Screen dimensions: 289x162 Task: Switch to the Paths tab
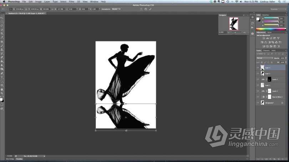tap(274, 51)
